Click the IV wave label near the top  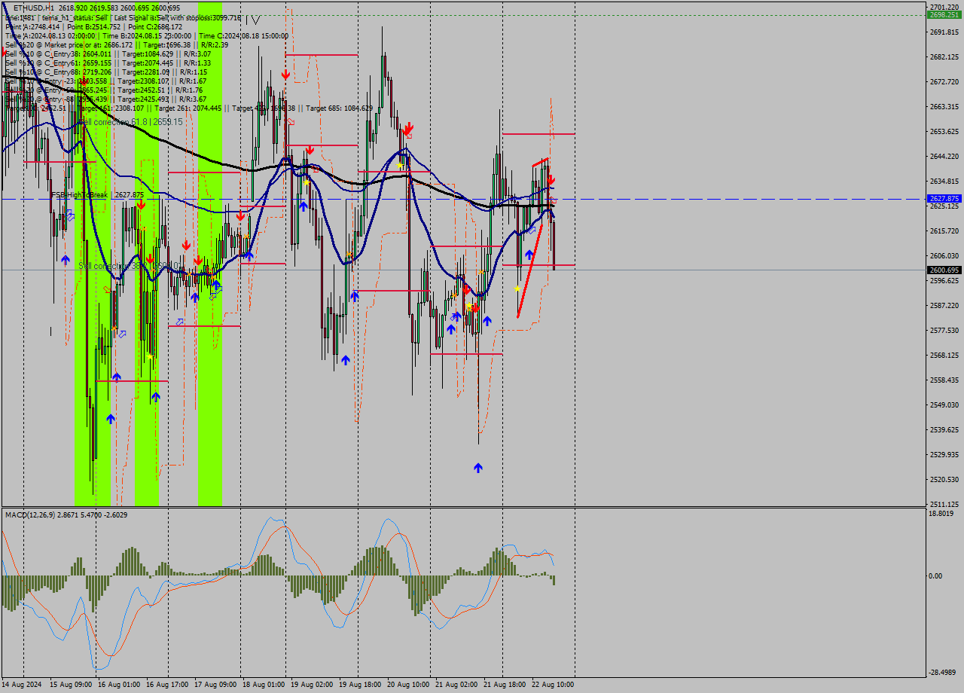254,19
